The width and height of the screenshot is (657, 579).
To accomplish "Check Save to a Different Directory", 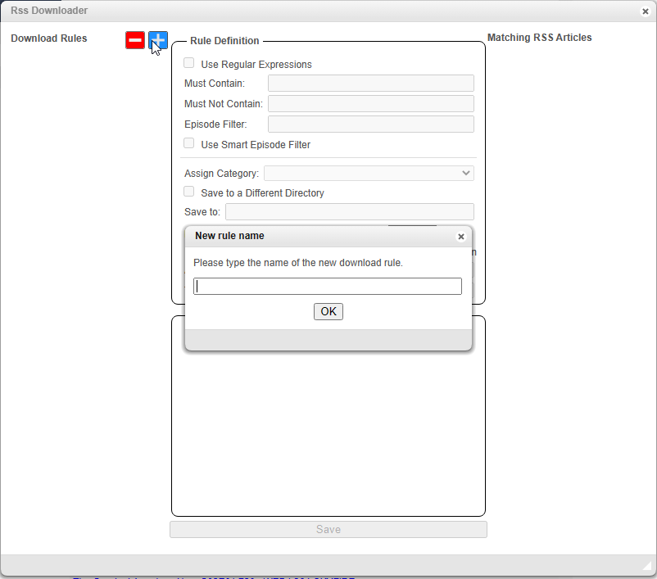I will (189, 192).
